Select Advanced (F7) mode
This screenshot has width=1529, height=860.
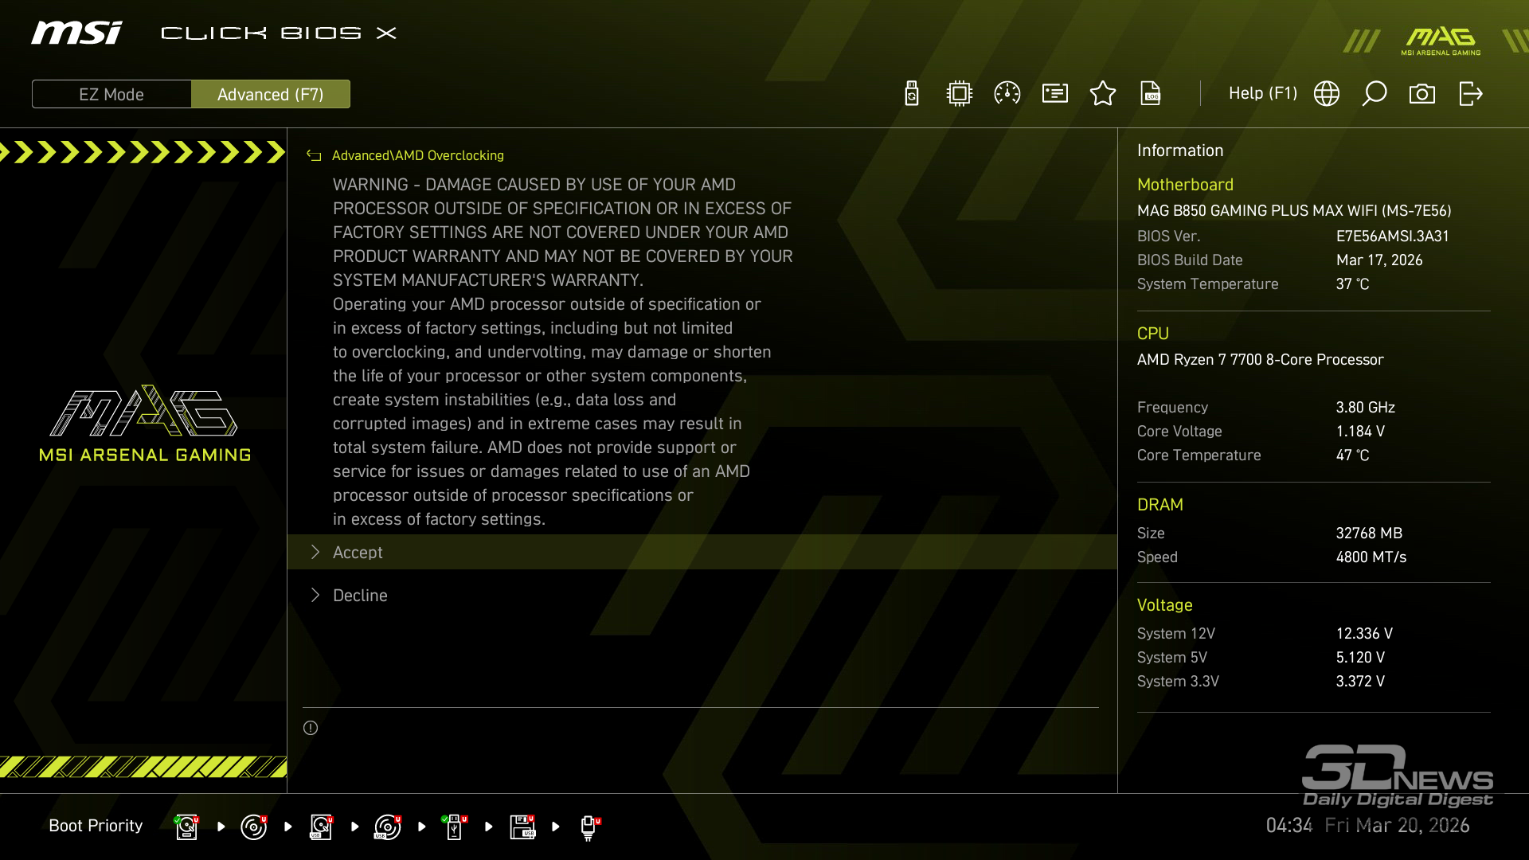coord(271,94)
